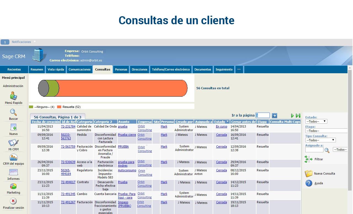The image size is (353, 214).
Task: Click 'Calidad De Onda' category cell
Action: (x=105, y=127)
